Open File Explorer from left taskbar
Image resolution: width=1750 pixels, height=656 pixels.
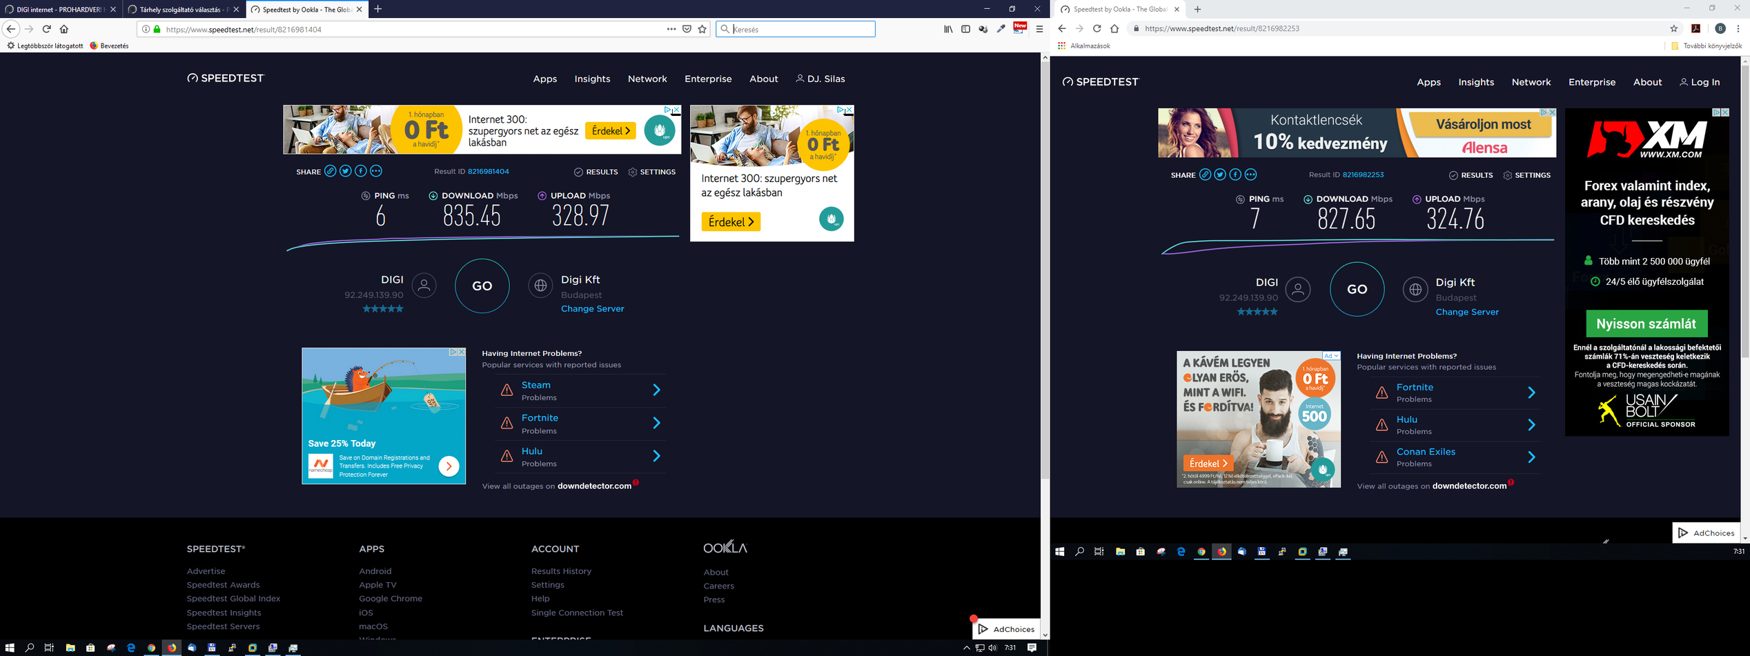(x=70, y=648)
